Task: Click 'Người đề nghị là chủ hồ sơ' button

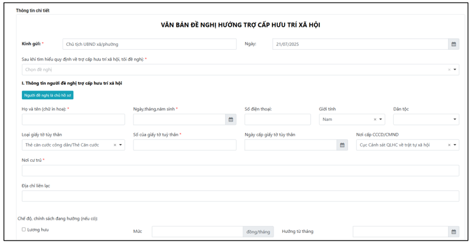Action: [48, 95]
